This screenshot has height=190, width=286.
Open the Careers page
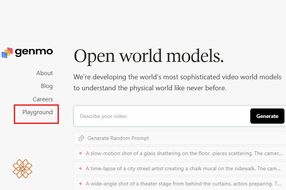pyautogui.click(x=43, y=99)
